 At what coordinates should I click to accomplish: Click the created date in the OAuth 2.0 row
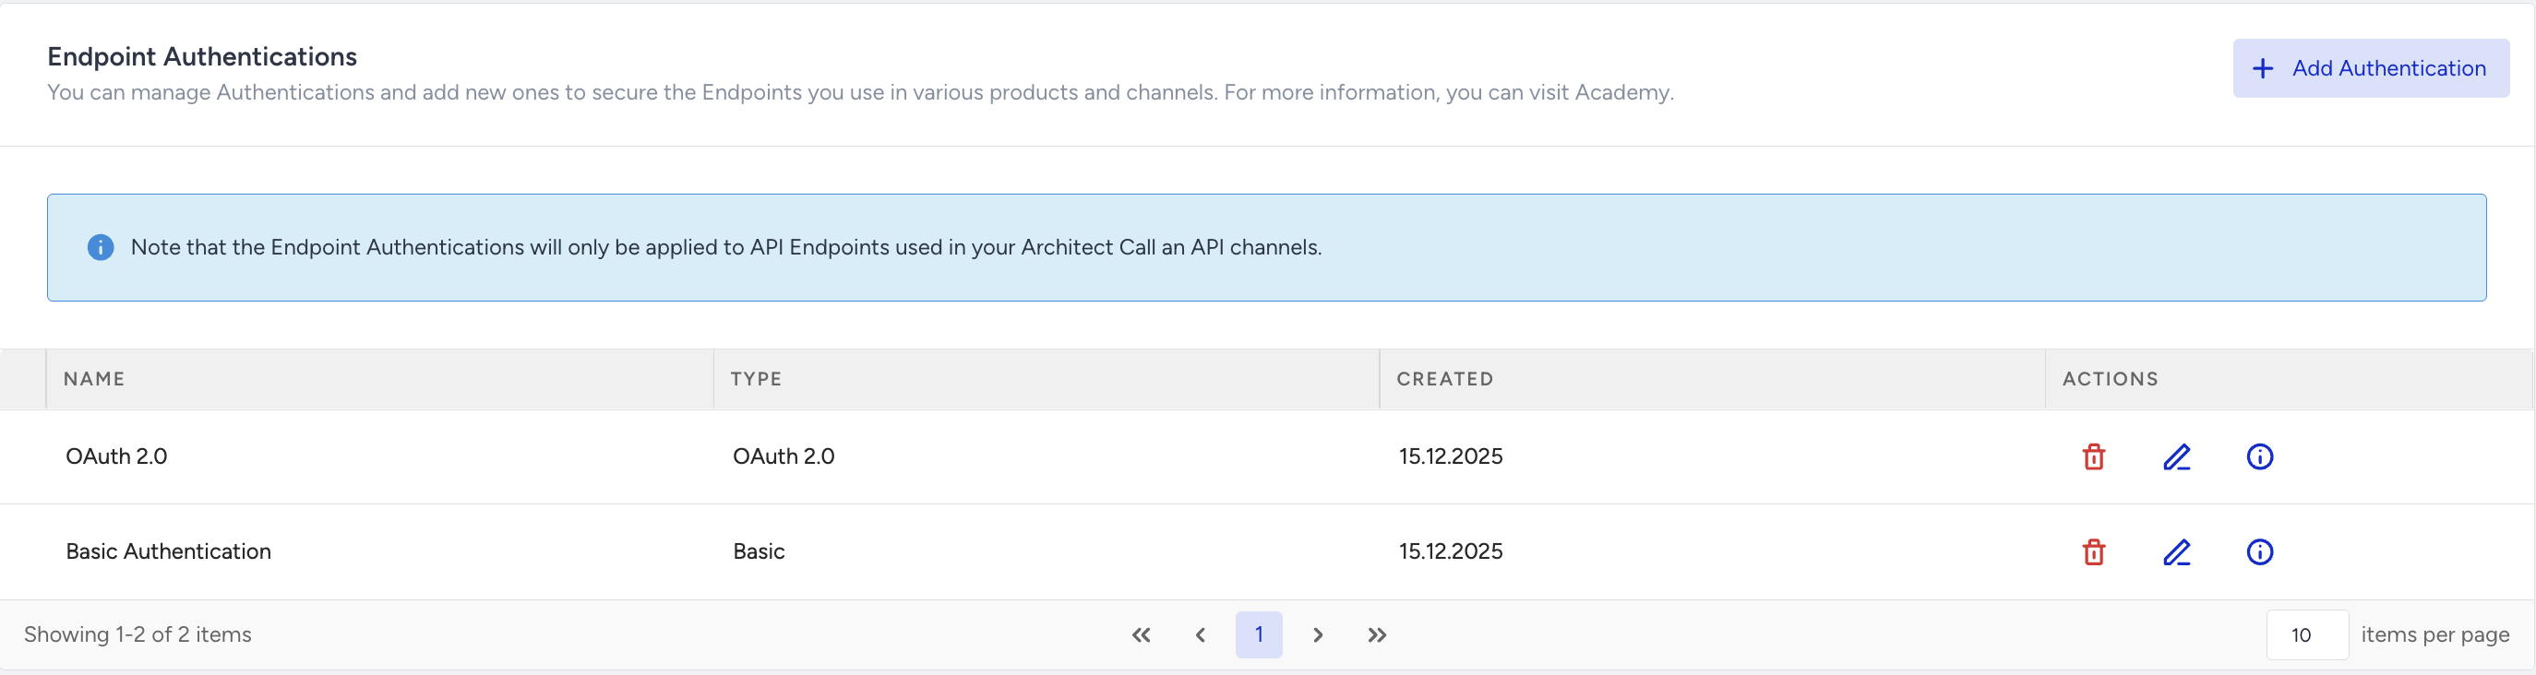point(1450,456)
